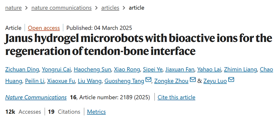Open Jiaxuan Fan author info
The width and height of the screenshot is (278, 119).
(x=180, y=70)
